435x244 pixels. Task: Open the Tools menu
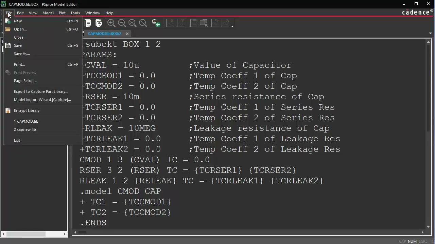tap(75, 13)
